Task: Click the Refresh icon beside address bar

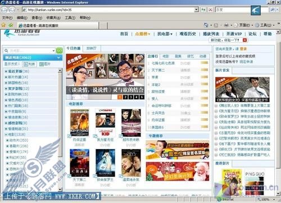Action: 203,10
